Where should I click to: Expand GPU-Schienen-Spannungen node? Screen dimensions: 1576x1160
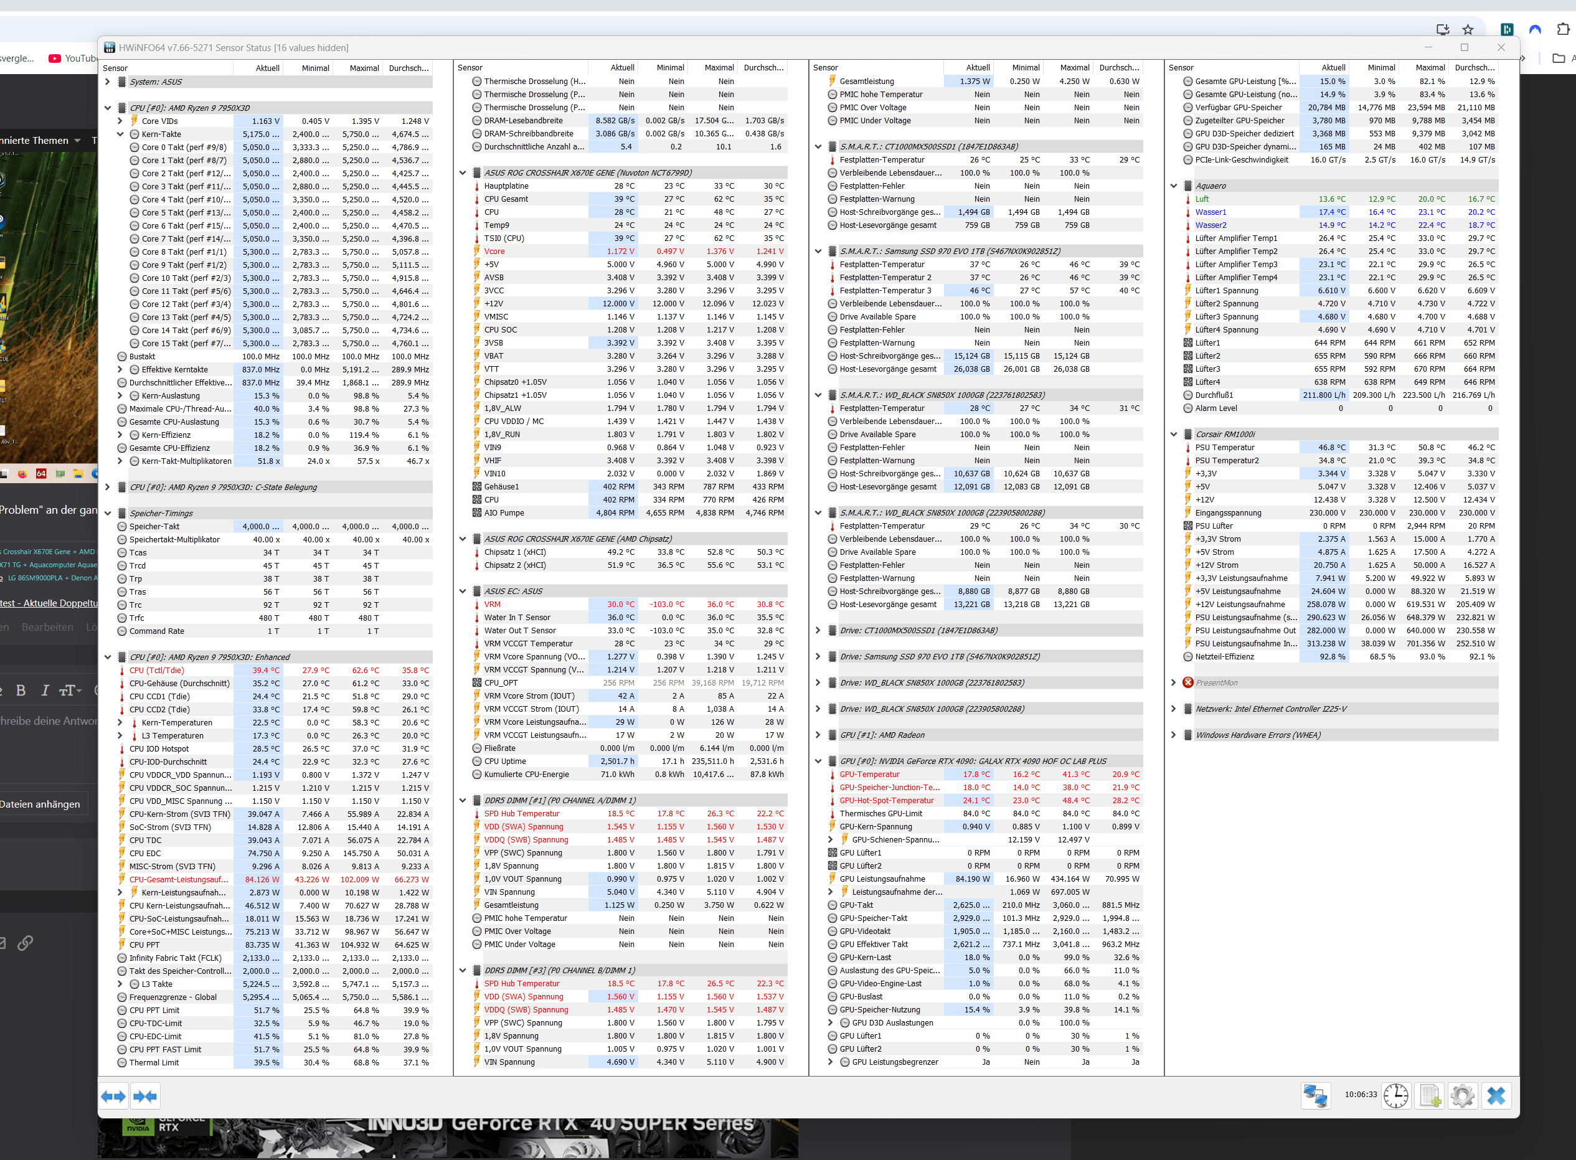point(831,840)
